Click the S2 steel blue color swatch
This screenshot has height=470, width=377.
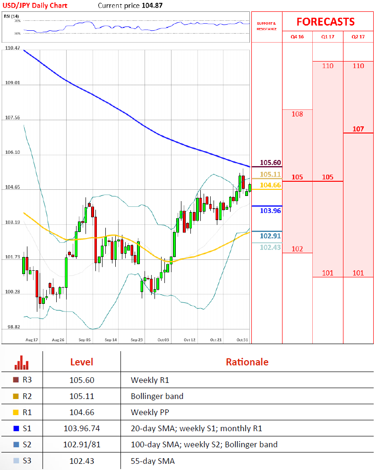tap(16, 444)
